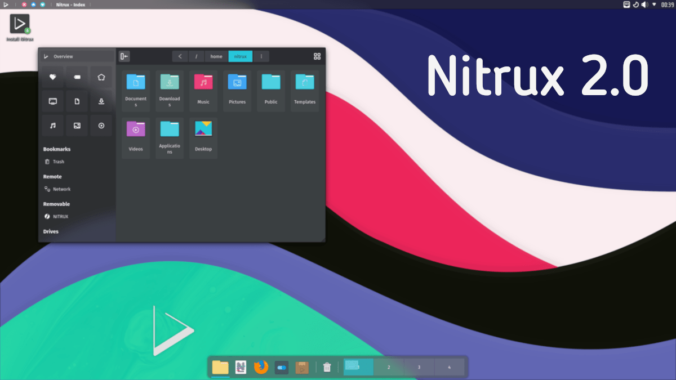Click the 'Nitrux - Index' window title
Image resolution: width=676 pixels, height=380 pixels.
click(x=71, y=5)
